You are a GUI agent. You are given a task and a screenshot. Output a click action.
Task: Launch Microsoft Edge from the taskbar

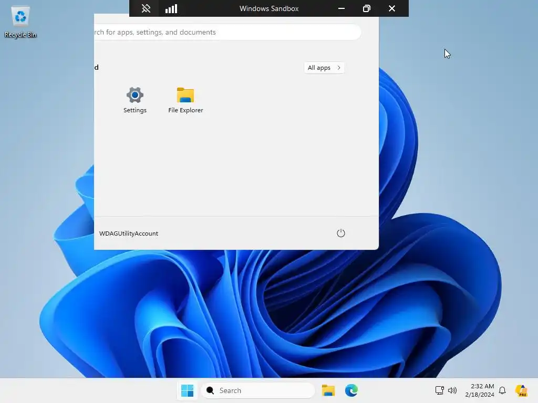pyautogui.click(x=351, y=390)
